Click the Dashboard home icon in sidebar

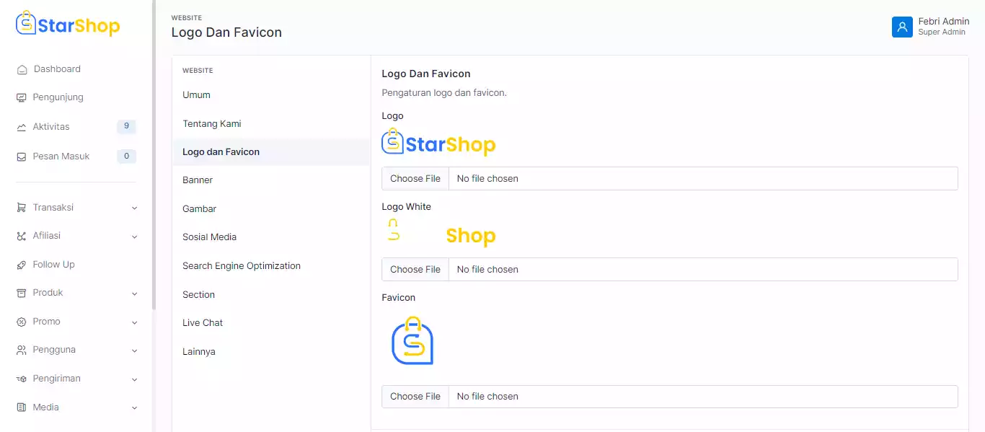click(x=22, y=70)
